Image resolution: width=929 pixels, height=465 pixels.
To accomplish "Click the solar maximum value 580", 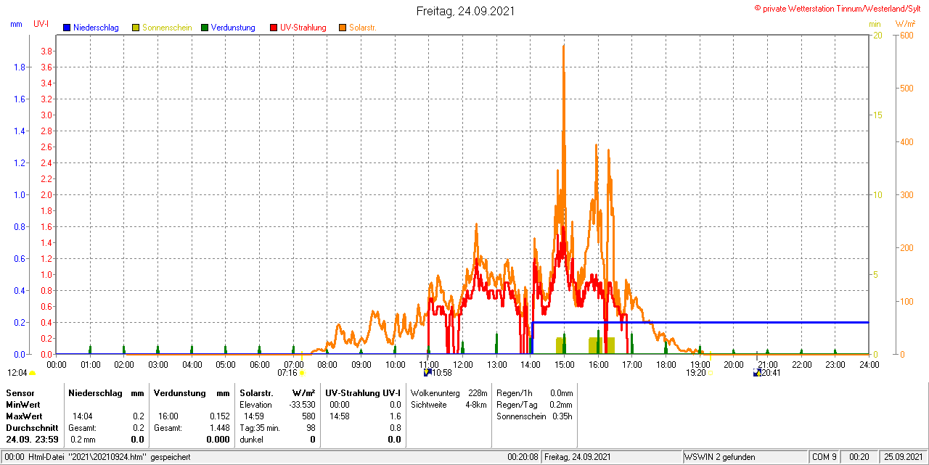I will pos(308,416).
